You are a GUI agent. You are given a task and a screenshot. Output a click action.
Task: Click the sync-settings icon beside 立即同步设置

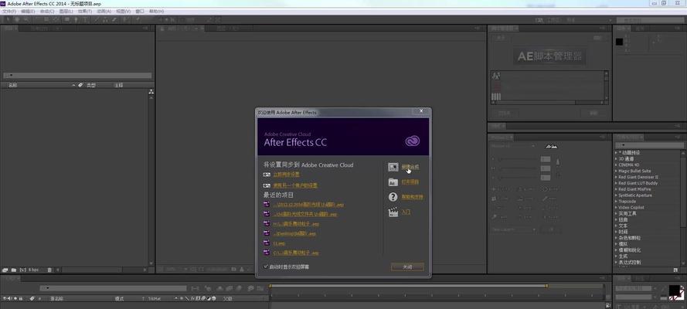coord(267,174)
